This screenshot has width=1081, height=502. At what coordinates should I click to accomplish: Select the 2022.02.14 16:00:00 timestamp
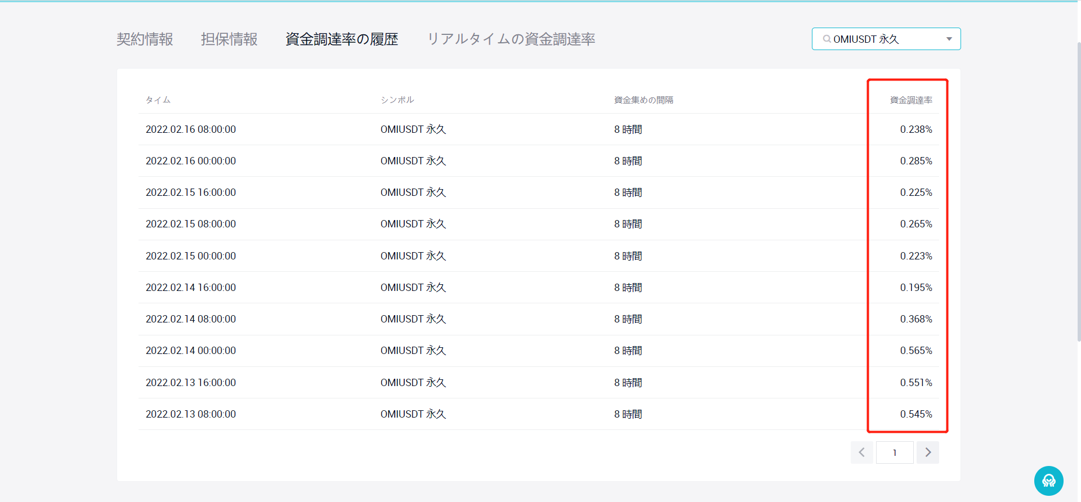[191, 288]
